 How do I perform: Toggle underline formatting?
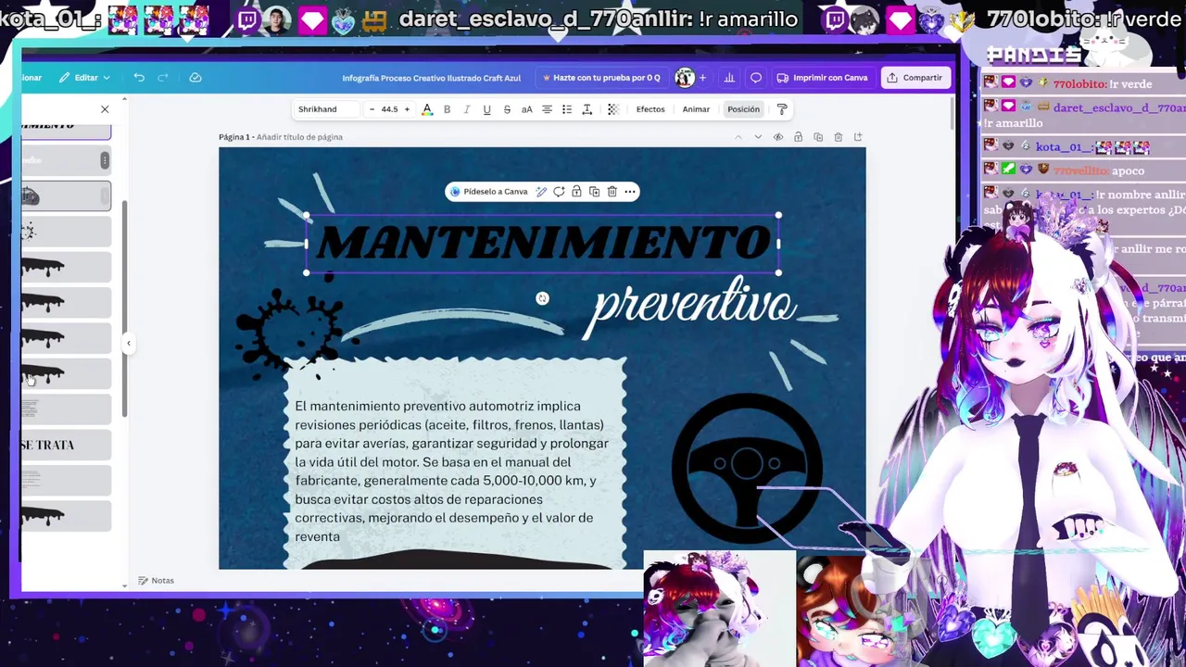[486, 109]
